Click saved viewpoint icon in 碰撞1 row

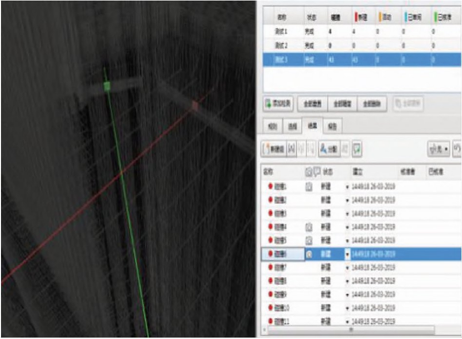click(309, 187)
